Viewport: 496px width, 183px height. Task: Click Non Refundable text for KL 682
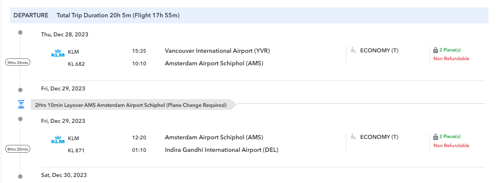[451, 59]
